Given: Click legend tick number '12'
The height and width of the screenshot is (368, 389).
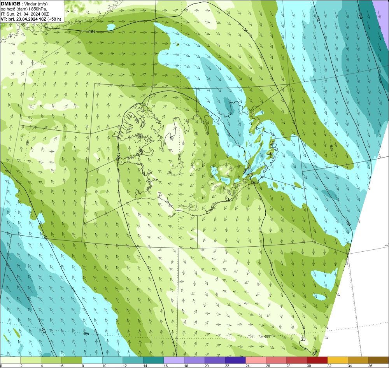Looking at the screenshot, I should [125, 366].
